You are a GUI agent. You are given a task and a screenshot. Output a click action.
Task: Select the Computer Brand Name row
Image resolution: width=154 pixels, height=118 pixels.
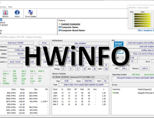[x=73, y=31]
